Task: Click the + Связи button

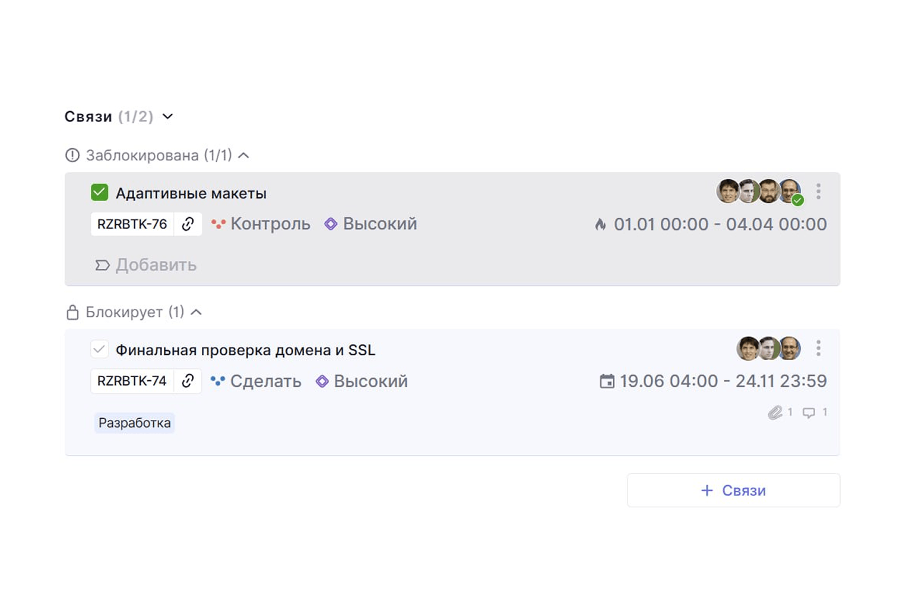Action: [x=733, y=490]
